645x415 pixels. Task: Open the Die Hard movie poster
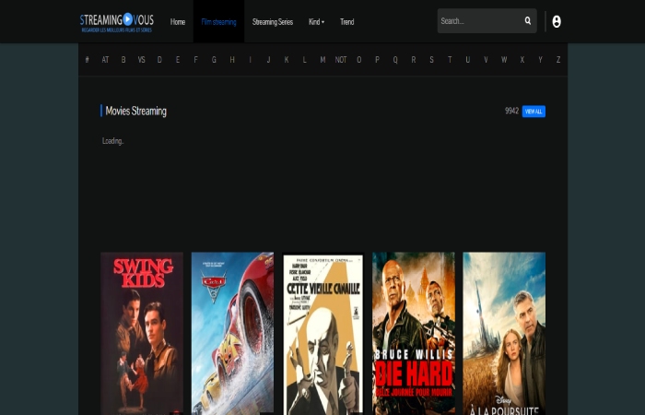point(414,334)
